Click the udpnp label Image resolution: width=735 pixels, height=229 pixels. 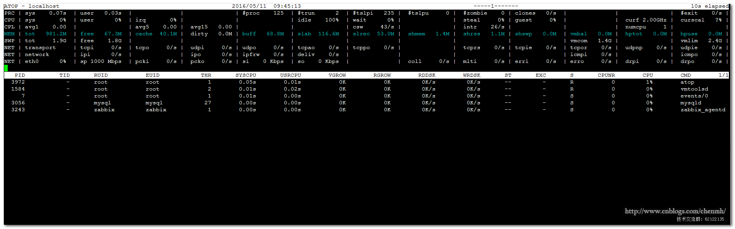pos(634,48)
